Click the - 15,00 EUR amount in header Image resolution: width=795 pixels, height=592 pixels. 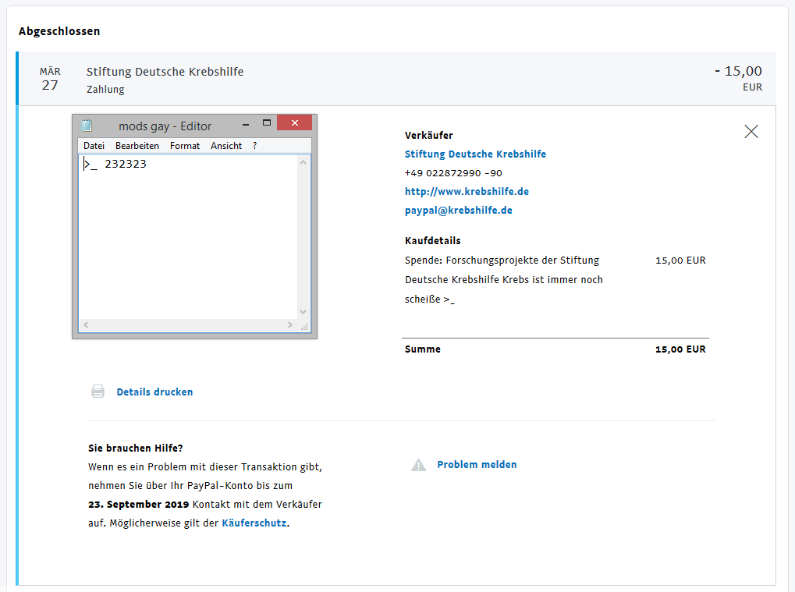tap(738, 78)
